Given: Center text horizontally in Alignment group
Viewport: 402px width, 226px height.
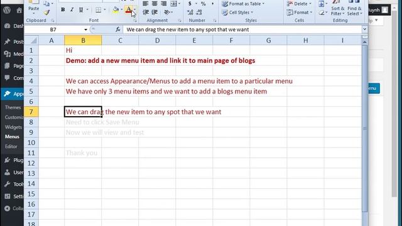Looking at the screenshot, I should click(x=155, y=4).
